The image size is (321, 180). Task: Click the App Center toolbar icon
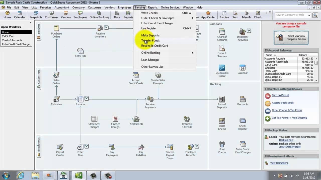[208, 15]
